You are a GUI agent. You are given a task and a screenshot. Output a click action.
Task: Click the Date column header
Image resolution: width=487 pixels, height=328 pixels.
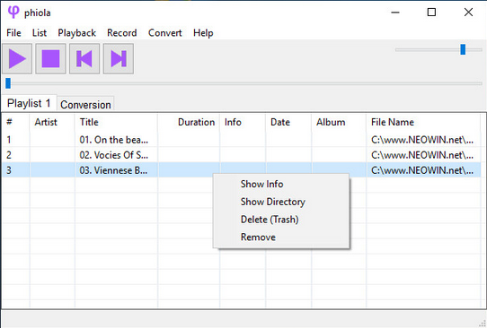(x=288, y=122)
